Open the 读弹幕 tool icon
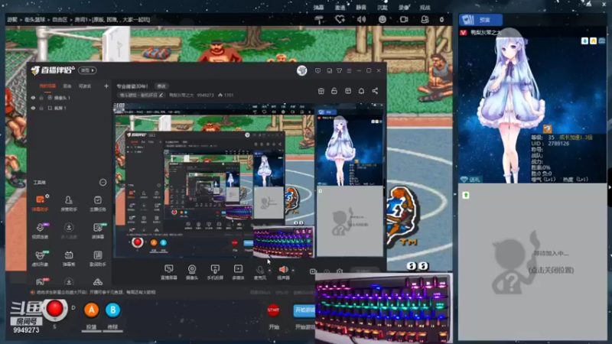 click(98, 231)
